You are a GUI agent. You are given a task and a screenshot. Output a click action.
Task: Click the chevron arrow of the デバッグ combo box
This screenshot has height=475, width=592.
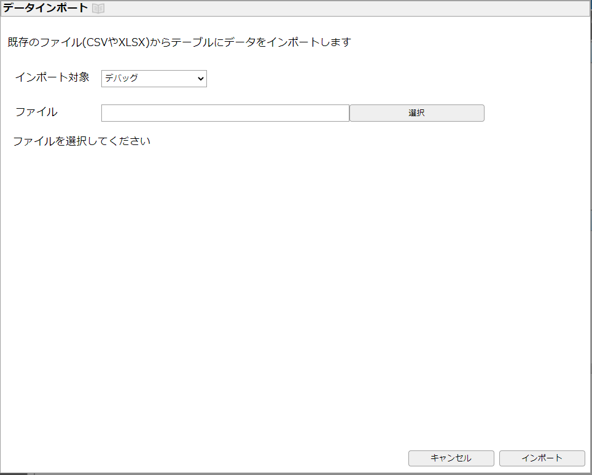[x=200, y=79]
